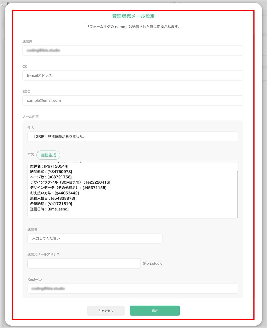Click the body text area scrollbar

[x=237, y=194]
